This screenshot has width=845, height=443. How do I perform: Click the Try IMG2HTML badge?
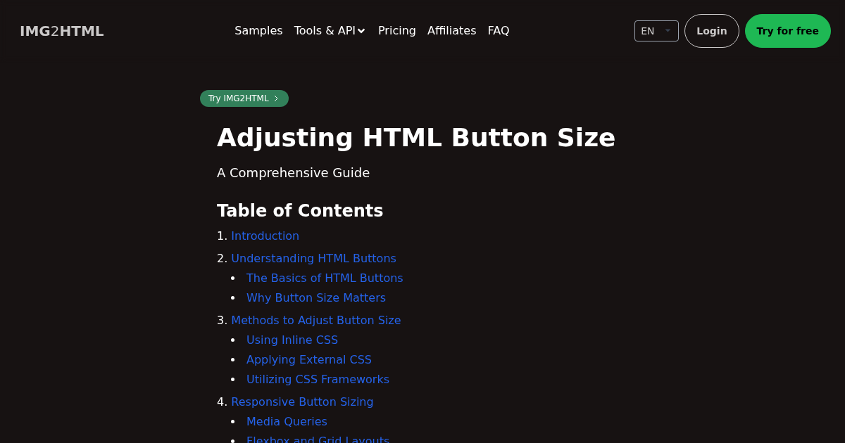click(244, 98)
